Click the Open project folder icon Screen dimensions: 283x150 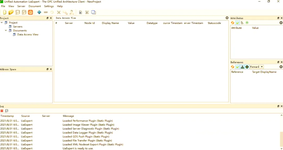11,12
